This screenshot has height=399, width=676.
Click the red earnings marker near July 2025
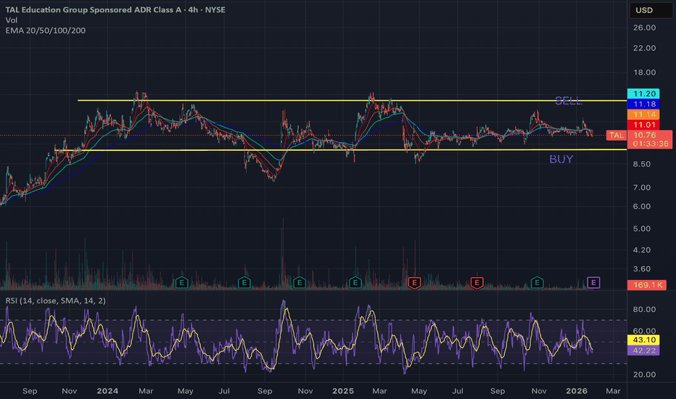tap(477, 282)
